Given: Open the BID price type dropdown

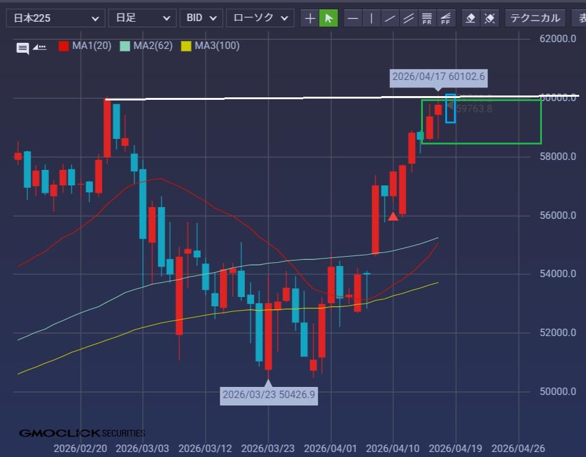Looking at the screenshot, I should [201, 18].
